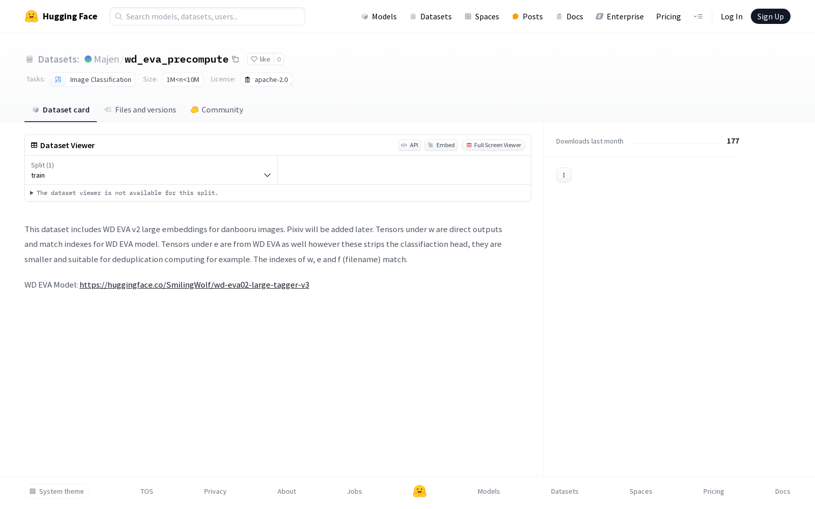Open Spaces footer link
This screenshot has height=509, width=815.
(641, 491)
